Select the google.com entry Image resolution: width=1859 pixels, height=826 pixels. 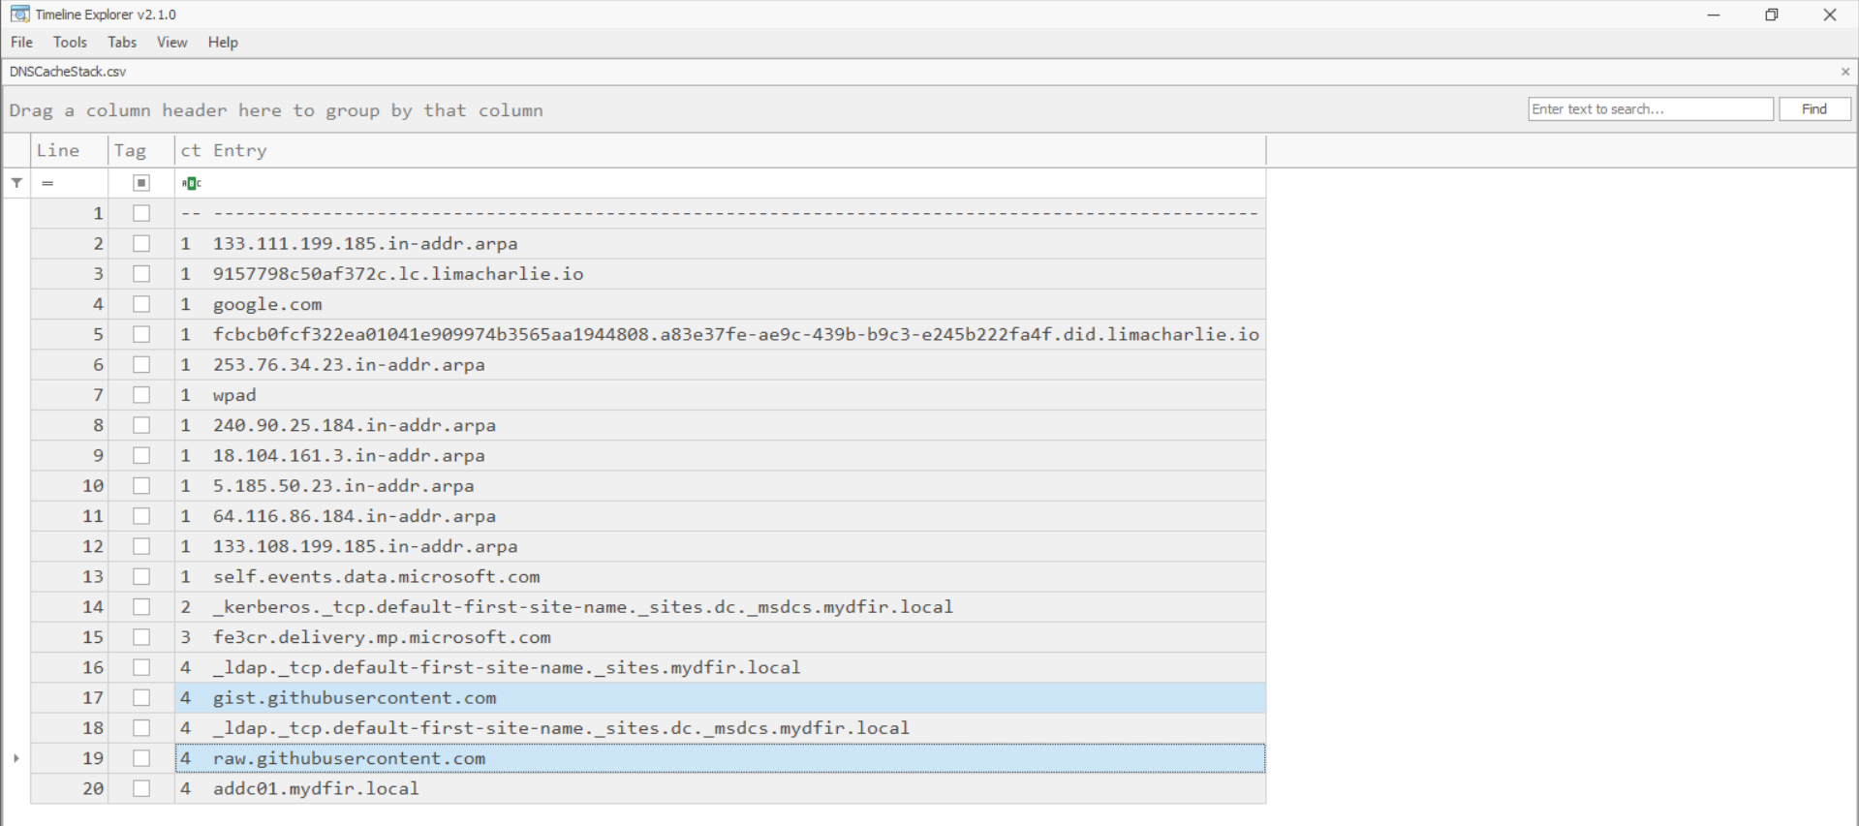tap(267, 304)
